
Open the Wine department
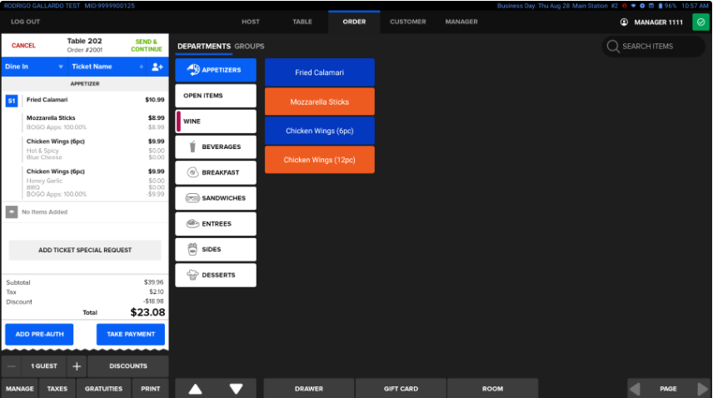[216, 122]
